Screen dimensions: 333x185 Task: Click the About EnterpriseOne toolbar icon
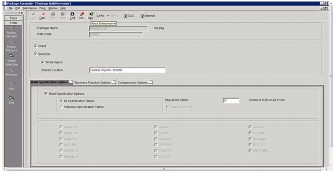(90, 16)
